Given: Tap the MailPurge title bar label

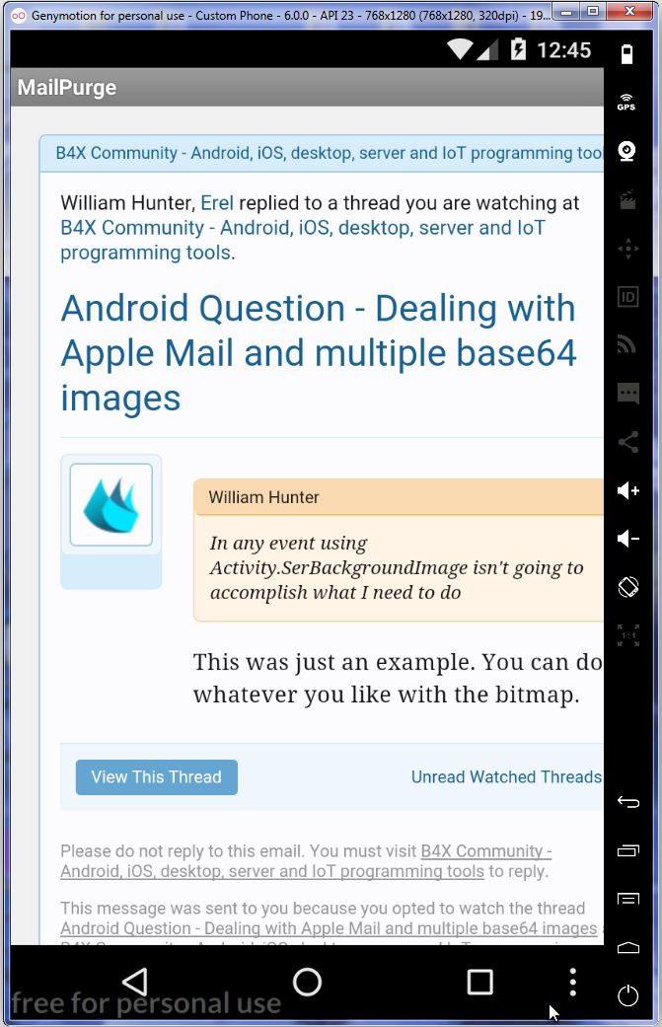Looking at the screenshot, I should click(x=67, y=87).
